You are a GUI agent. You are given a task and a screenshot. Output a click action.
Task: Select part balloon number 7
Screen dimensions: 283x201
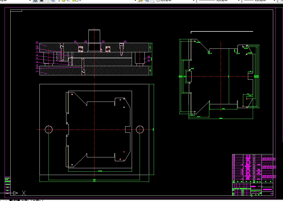pyautogui.click(x=37, y=51)
